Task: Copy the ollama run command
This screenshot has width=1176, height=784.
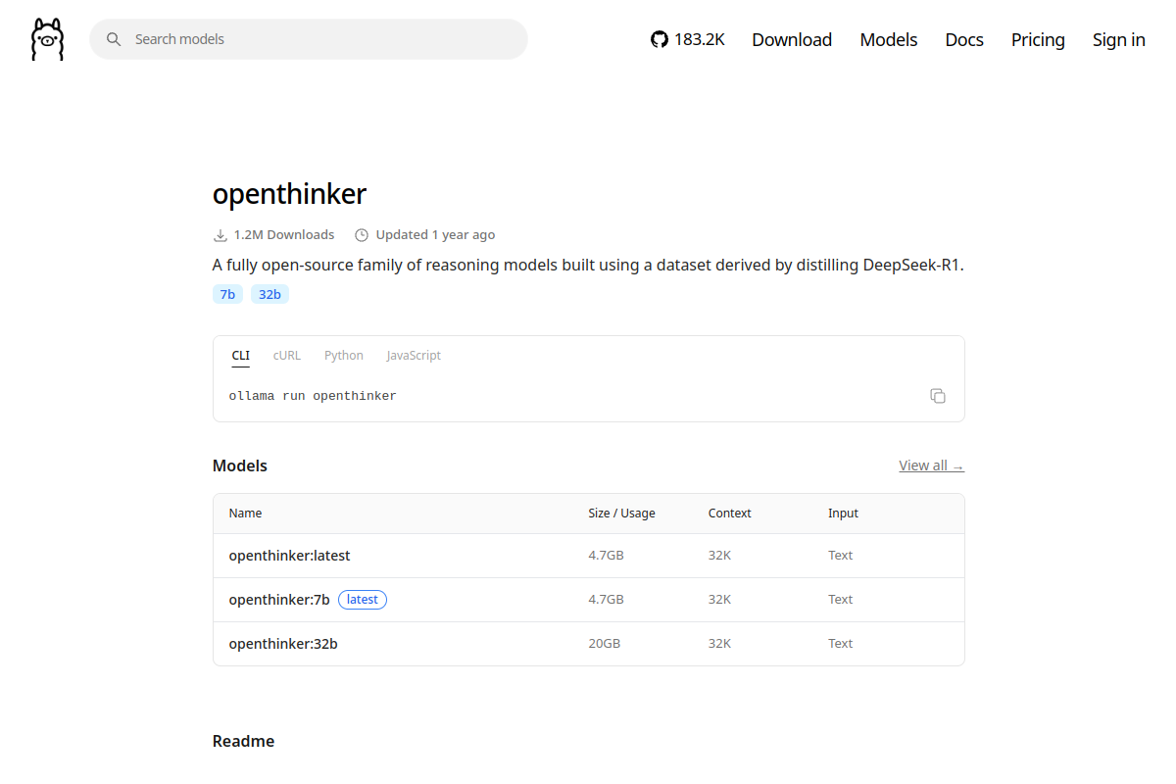Action: (938, 396)
